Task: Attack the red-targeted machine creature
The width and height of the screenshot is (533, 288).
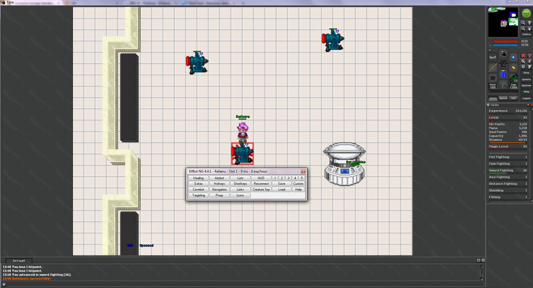Action: 242,154
